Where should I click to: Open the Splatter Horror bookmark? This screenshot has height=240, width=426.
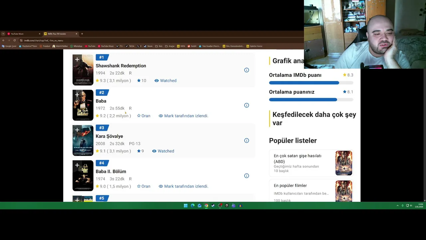click(254, 46)
